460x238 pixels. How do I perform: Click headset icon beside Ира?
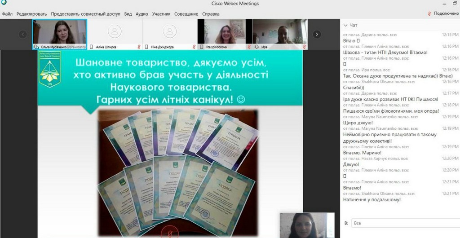(257, 47)
